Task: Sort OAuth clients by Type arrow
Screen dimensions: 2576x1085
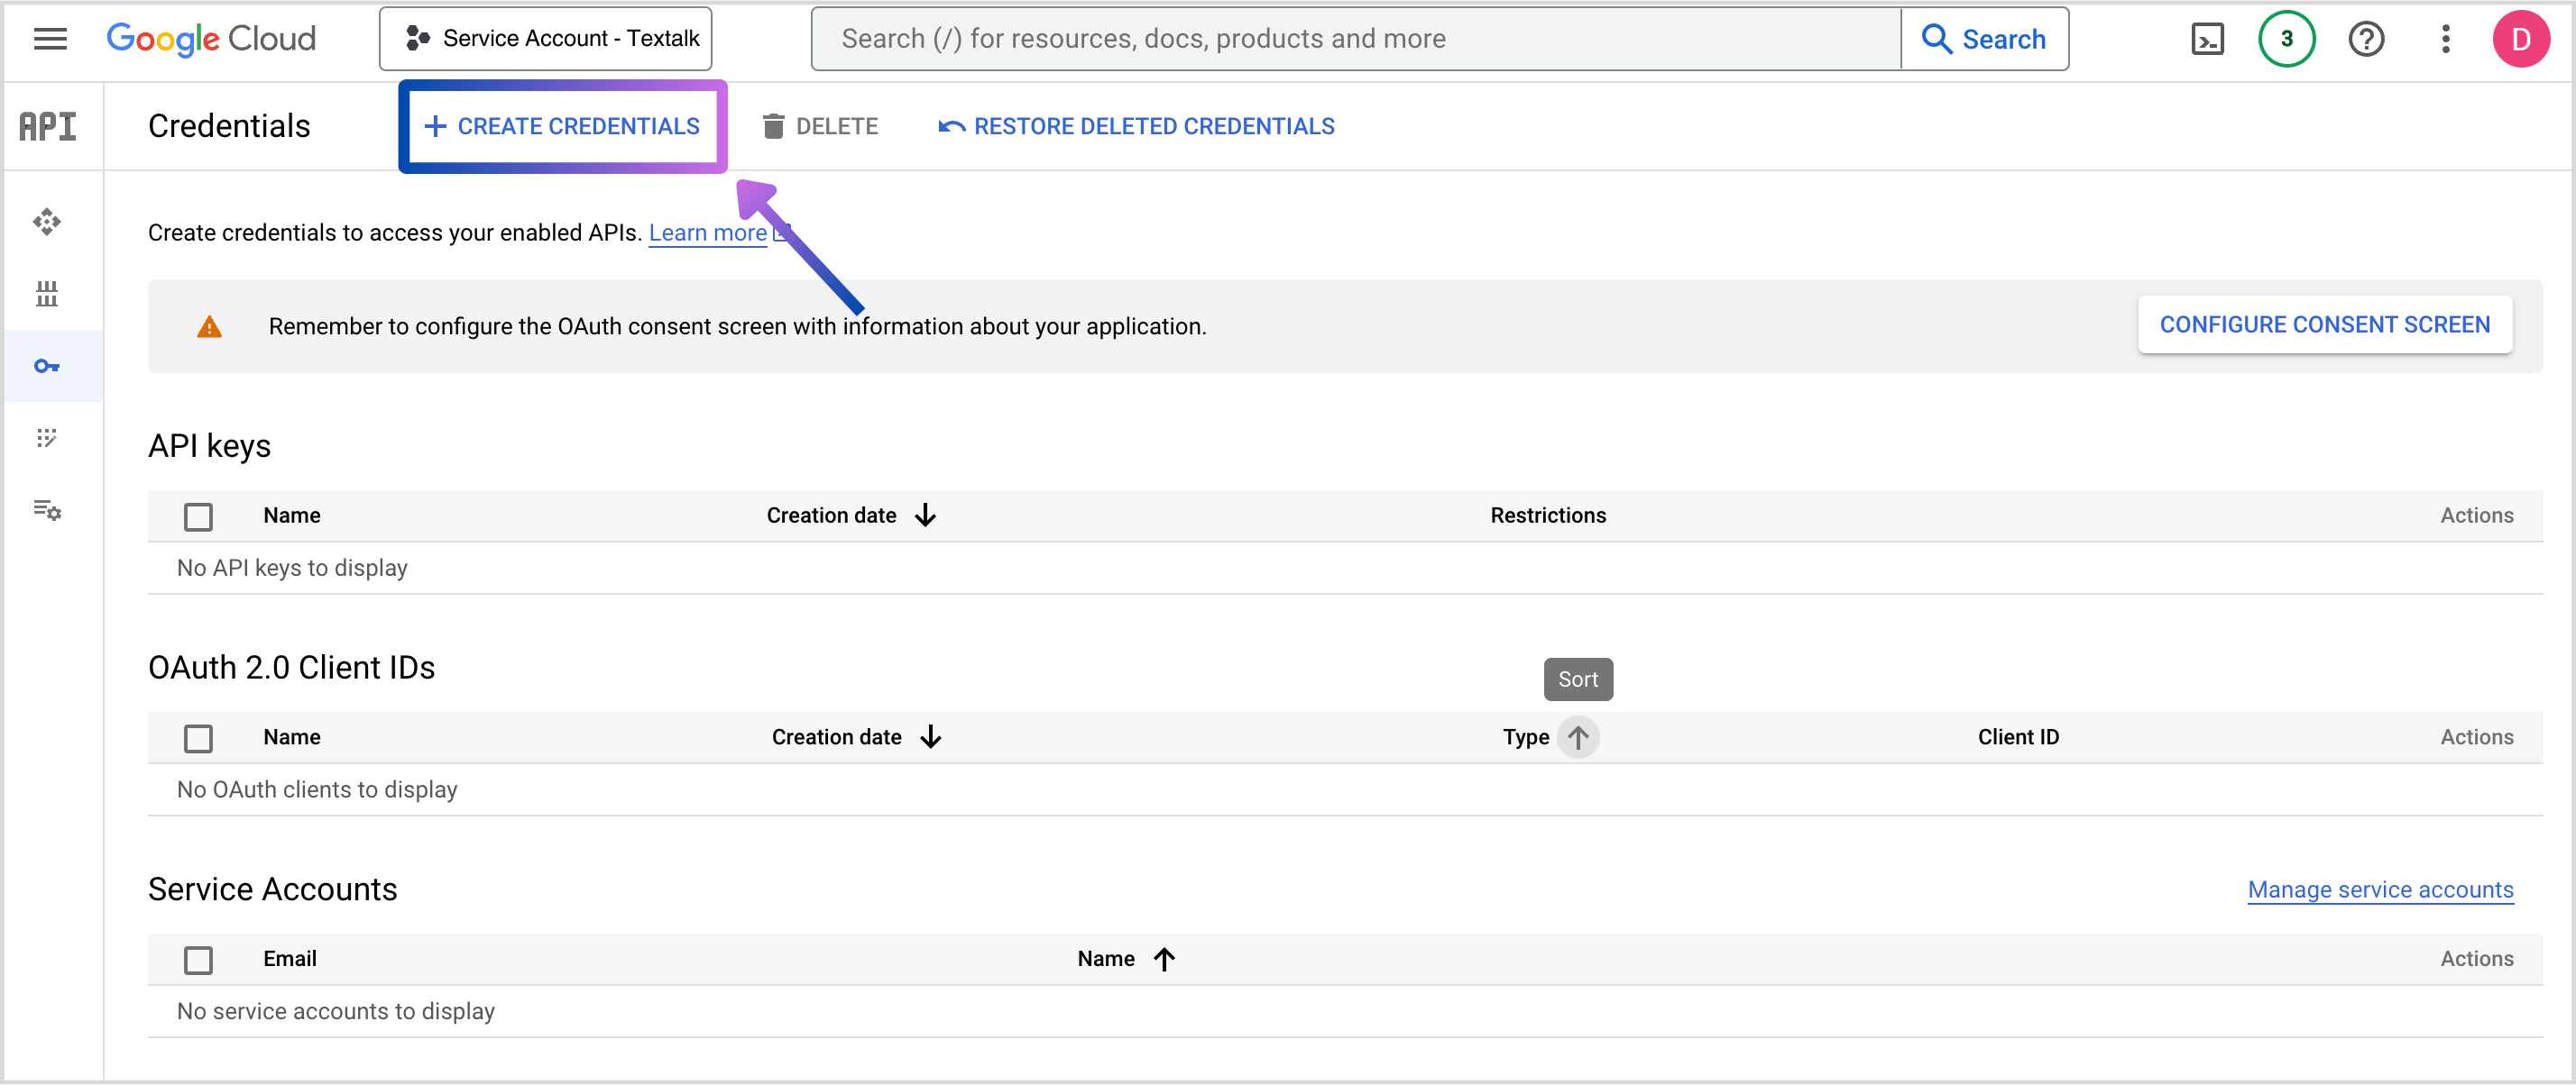Action: tap(1577, 737)
